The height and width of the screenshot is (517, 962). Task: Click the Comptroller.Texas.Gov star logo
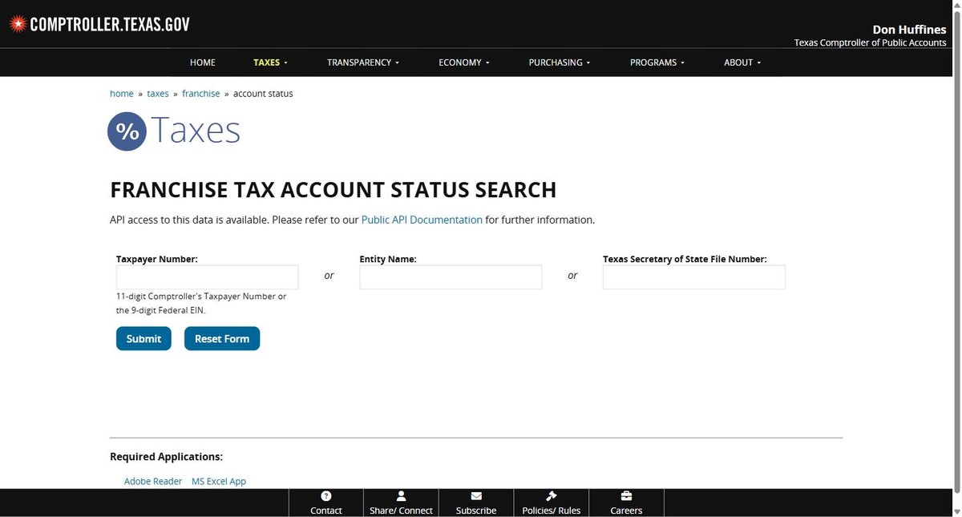17,24
